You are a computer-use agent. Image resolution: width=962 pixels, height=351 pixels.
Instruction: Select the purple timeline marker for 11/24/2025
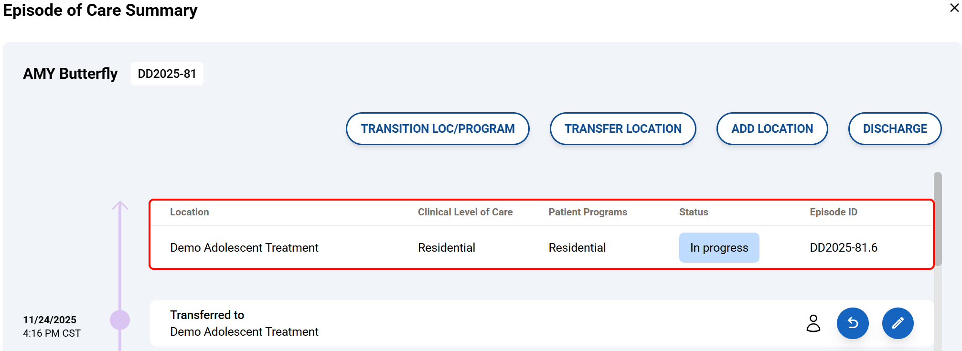[120, 320]
